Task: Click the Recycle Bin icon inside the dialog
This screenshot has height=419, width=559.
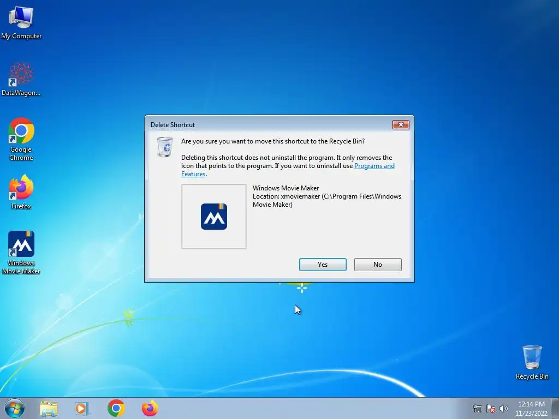Action: click(x=165, y=146)
